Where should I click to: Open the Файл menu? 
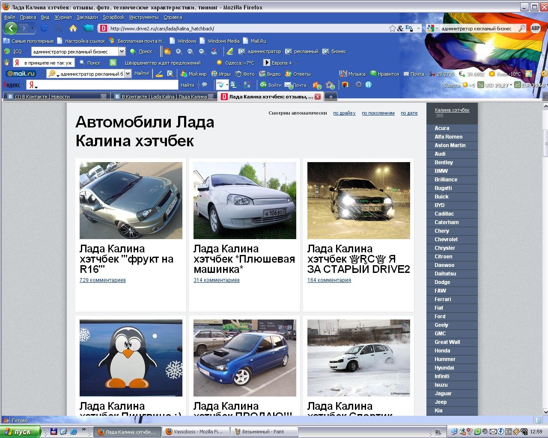coord(9,17)
